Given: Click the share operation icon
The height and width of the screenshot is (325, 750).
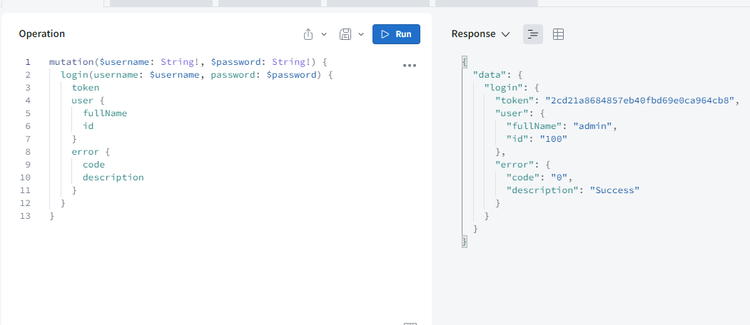Looking at the screenshot, I should 308,34.
